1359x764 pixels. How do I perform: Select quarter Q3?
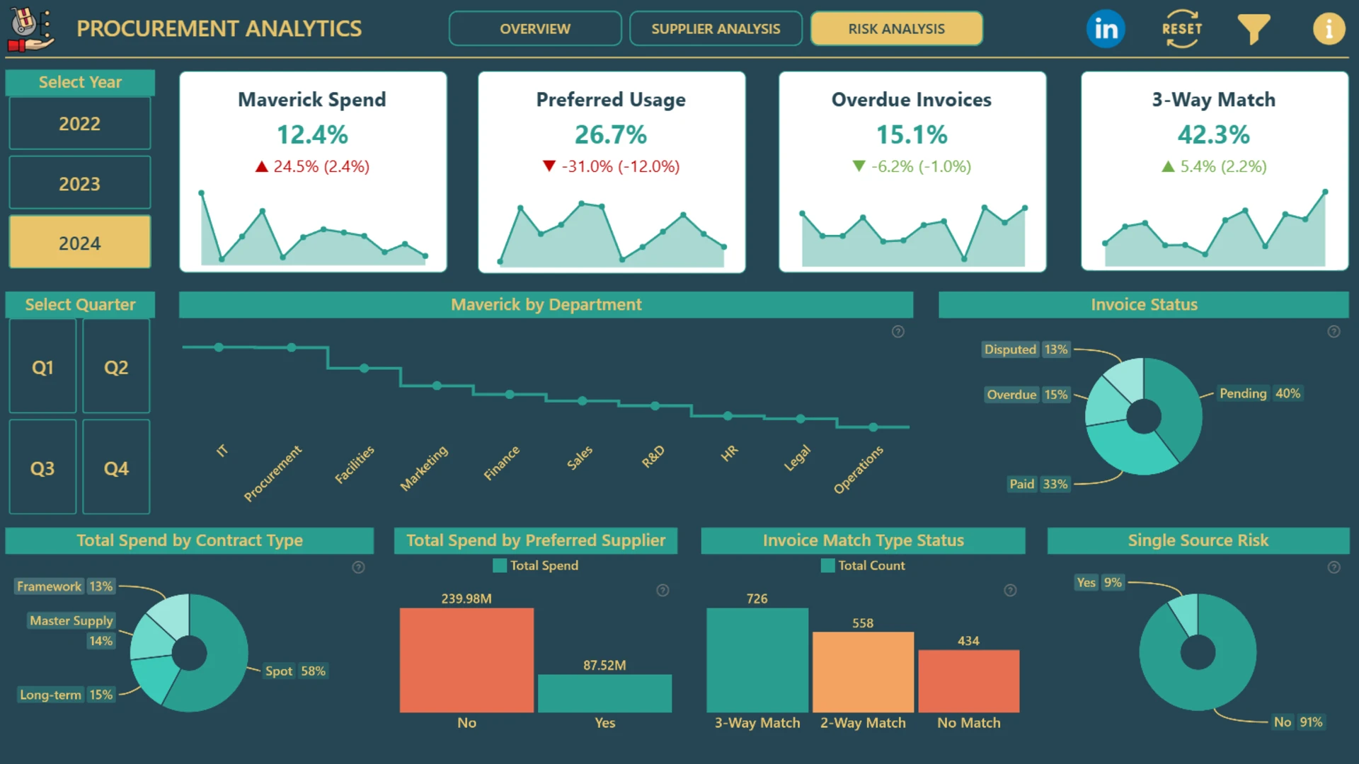coord(42,468)
